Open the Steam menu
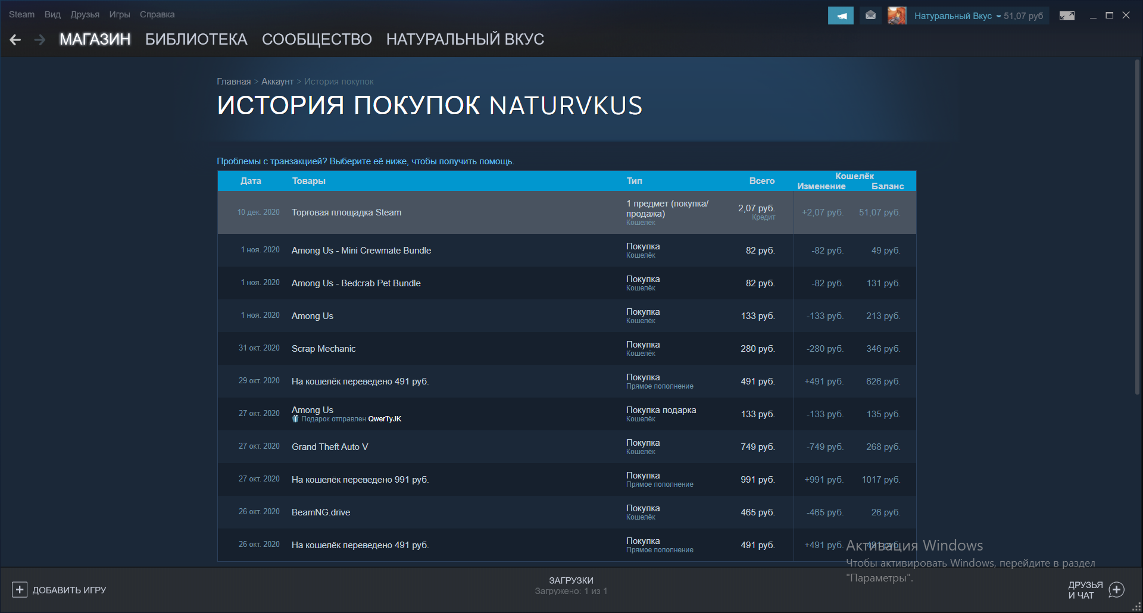The height and width of the screenshot is (613, 1143). [x=21, y=14]
